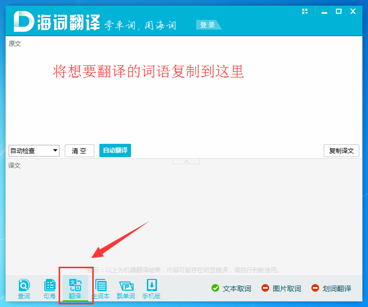Select the 翻译 translation icon
This screenshot has width=368, height=307.
point(75,288)
